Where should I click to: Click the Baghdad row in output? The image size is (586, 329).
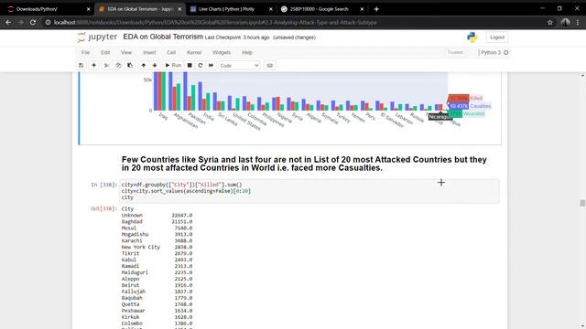coord(157,221)
